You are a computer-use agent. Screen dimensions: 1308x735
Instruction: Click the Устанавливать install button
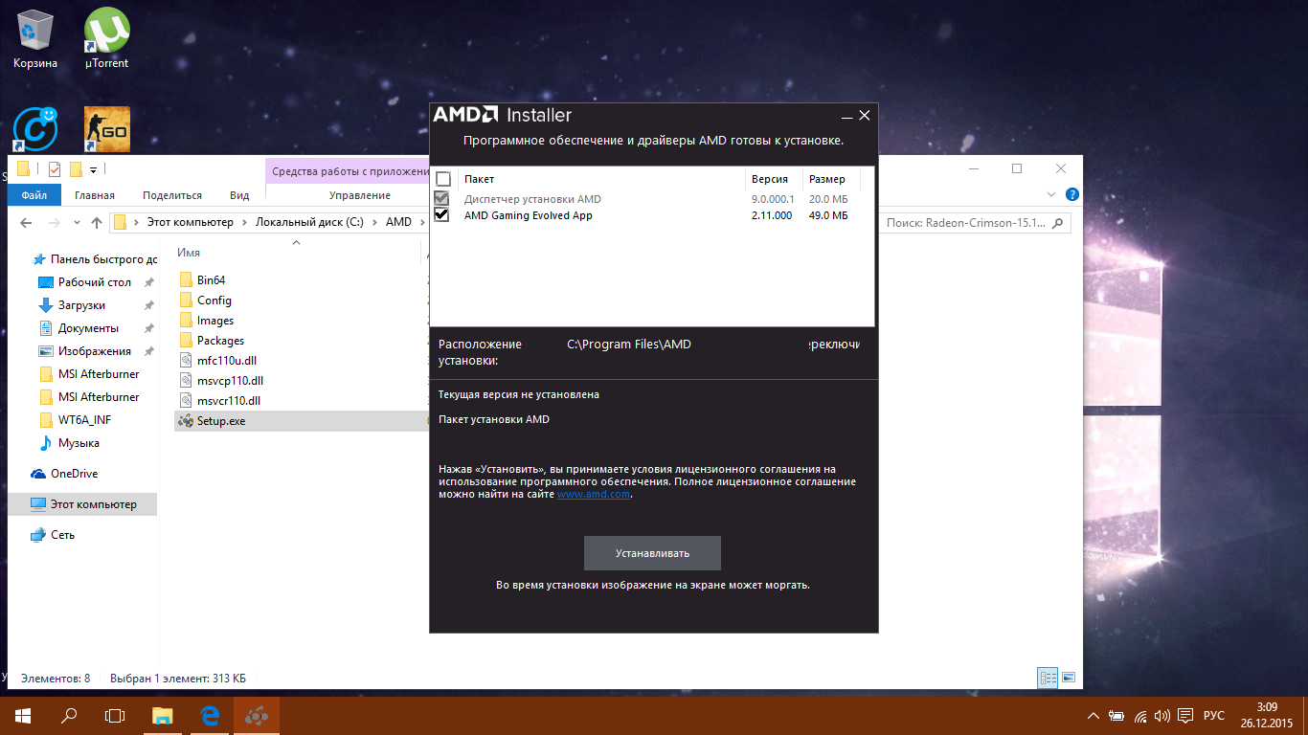(x=652, y=553)
